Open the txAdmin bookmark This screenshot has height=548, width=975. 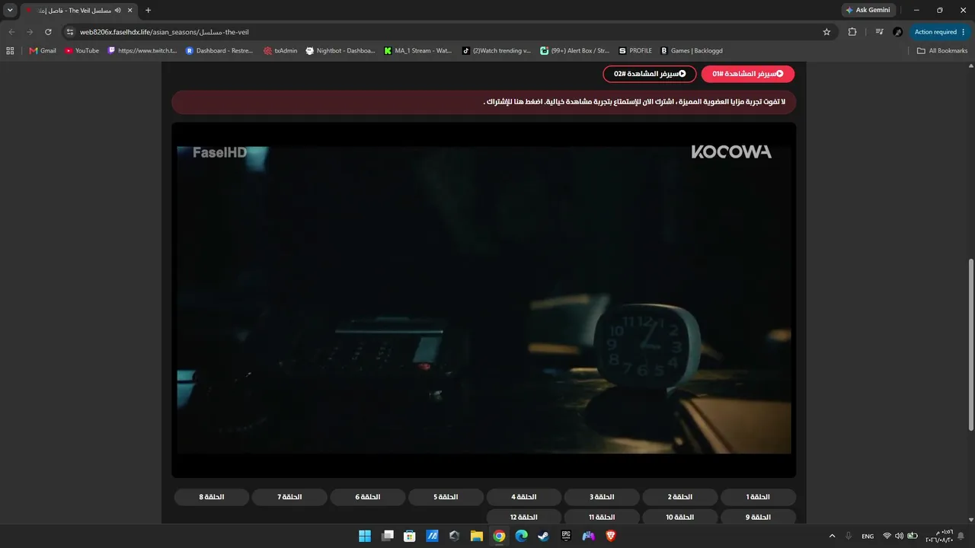(x=280, y=51)
